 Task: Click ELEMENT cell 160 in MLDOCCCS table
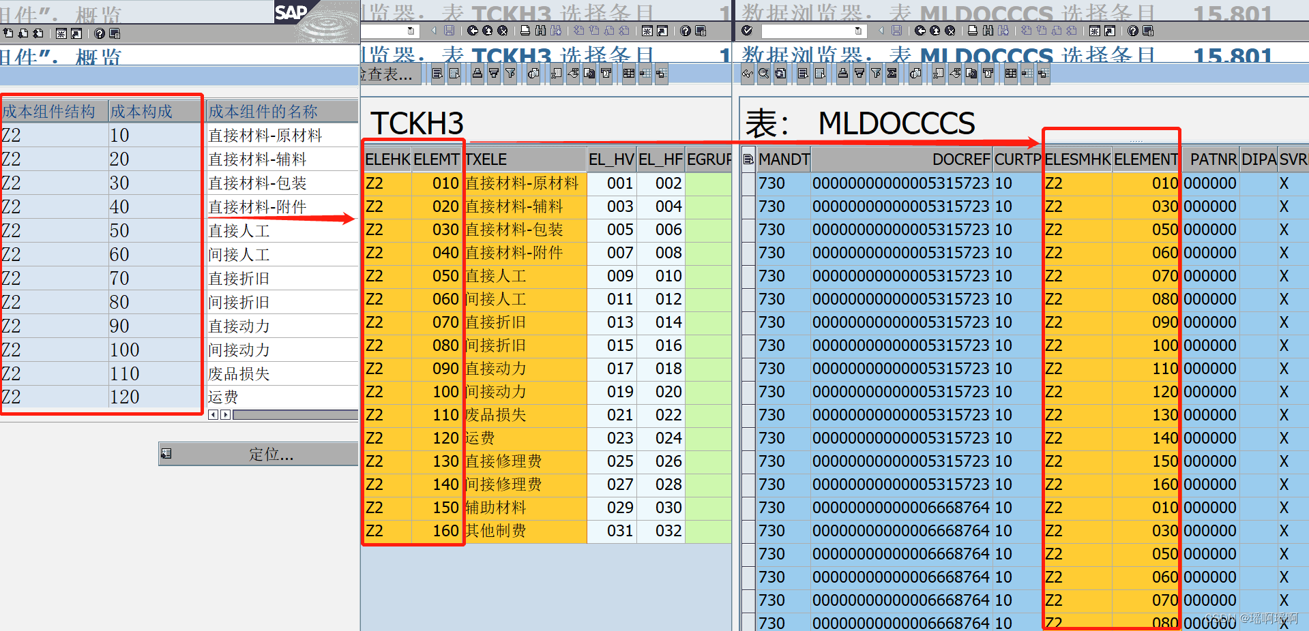point(1146,484)
